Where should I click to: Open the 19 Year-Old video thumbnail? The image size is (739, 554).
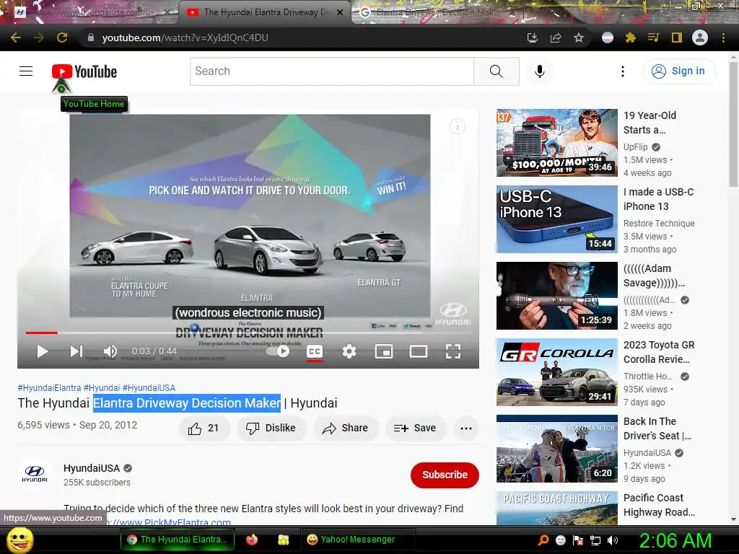(556, 143)
